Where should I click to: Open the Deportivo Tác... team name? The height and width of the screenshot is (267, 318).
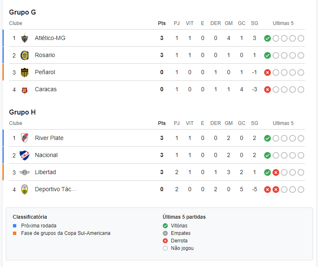tap(56, 189)
